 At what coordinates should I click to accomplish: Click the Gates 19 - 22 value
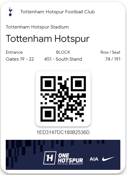point(20,59)
